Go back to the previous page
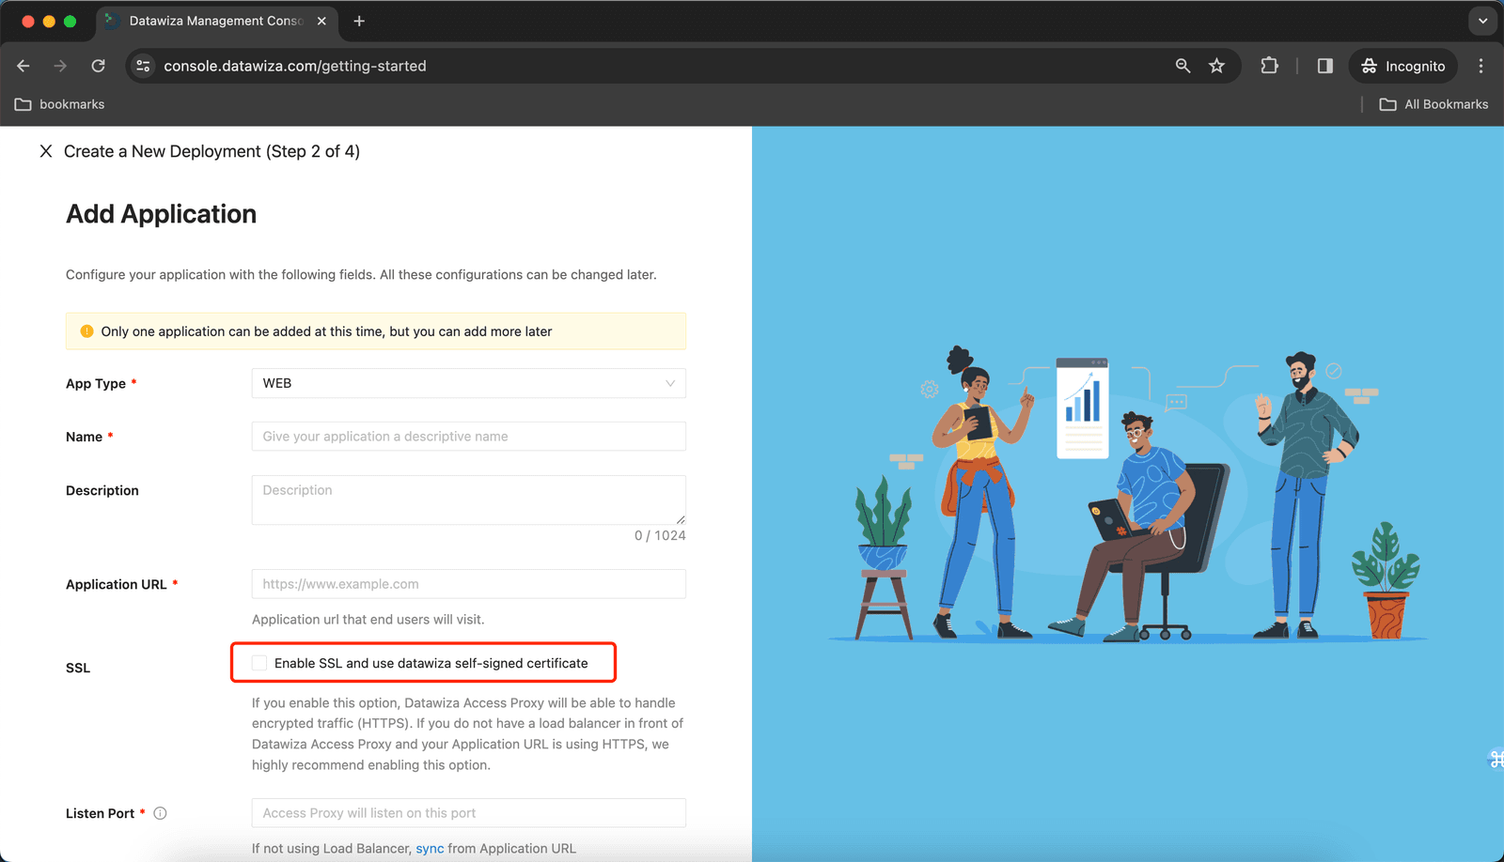Screen dimensions: 1504x862 click(x=23, y=66)
